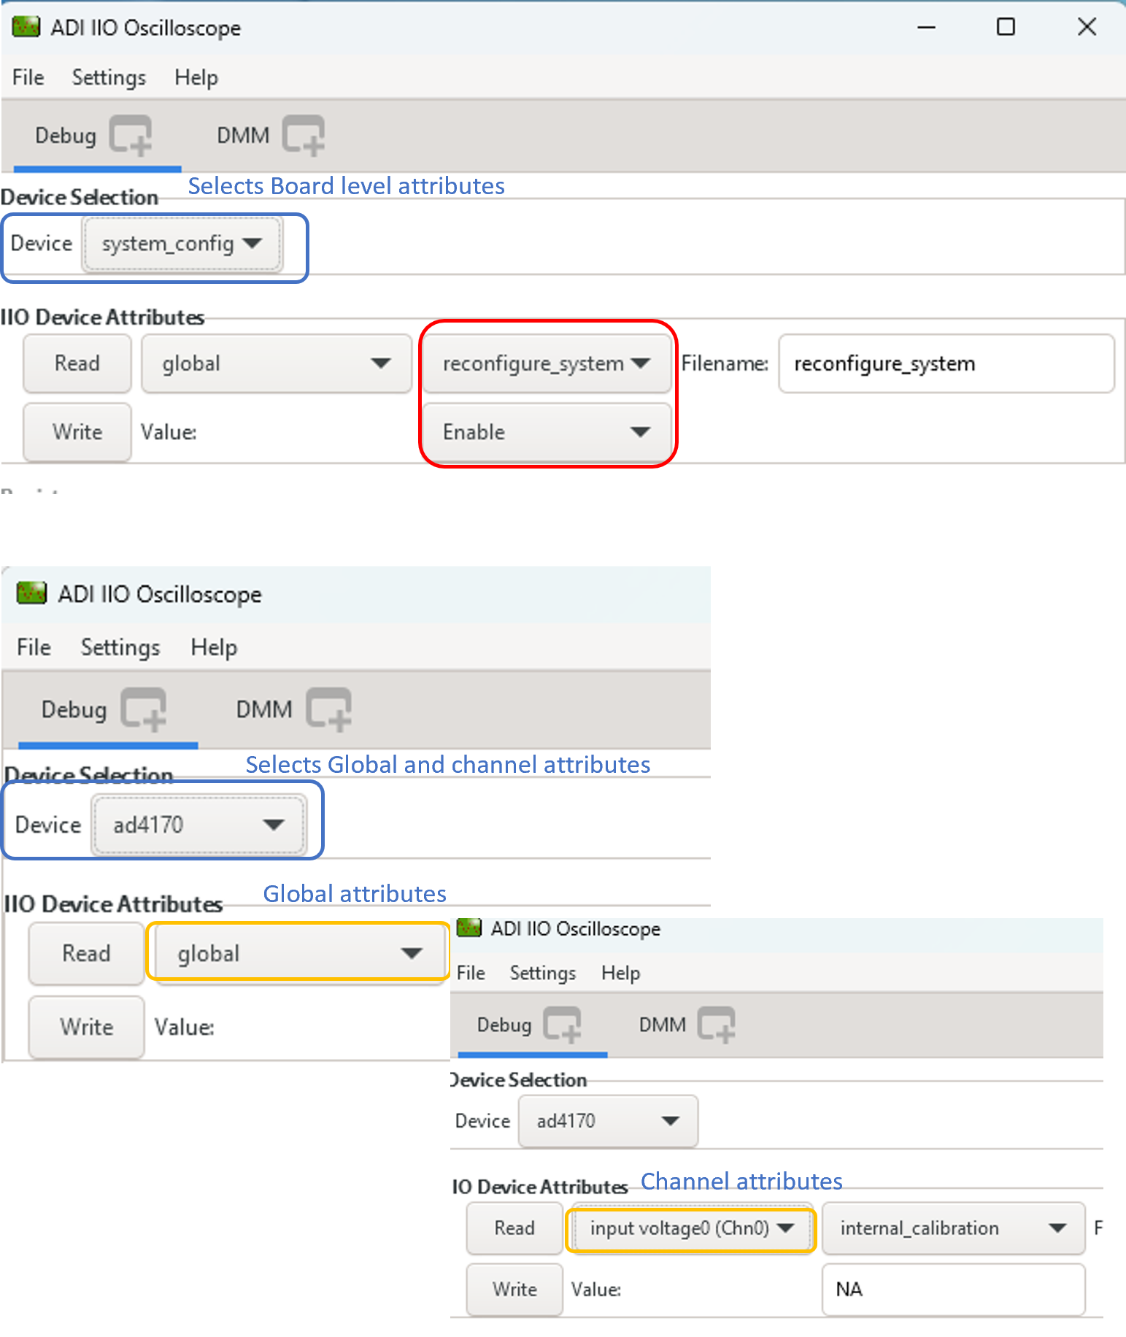Expand the reconfigure_system attribute dropdown
Screen dimensions: 1126x1337
point(546,363)
